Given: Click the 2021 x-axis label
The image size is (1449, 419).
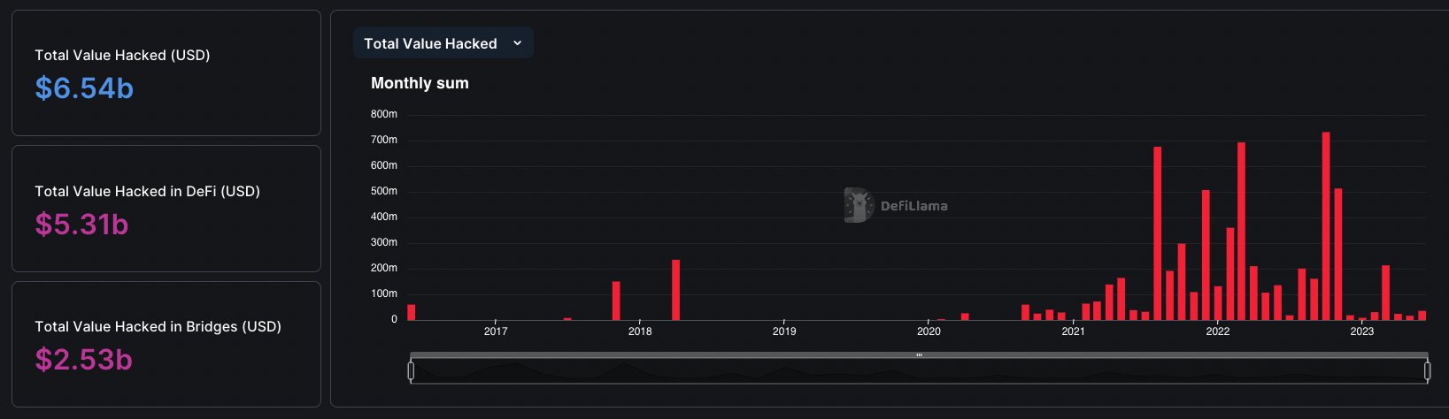Looking at the screenshot, I should tap(1073, 331).
